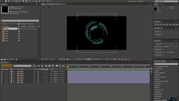The width and height of the screenshot is (179, 101).
Task: Open Parent dropdown for layer 2 5.png
Action: [x=58, y=74]
